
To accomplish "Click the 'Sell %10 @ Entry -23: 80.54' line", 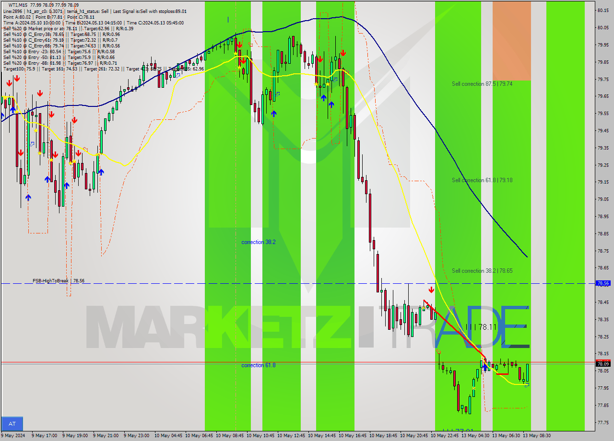I will tap(59, 52).
